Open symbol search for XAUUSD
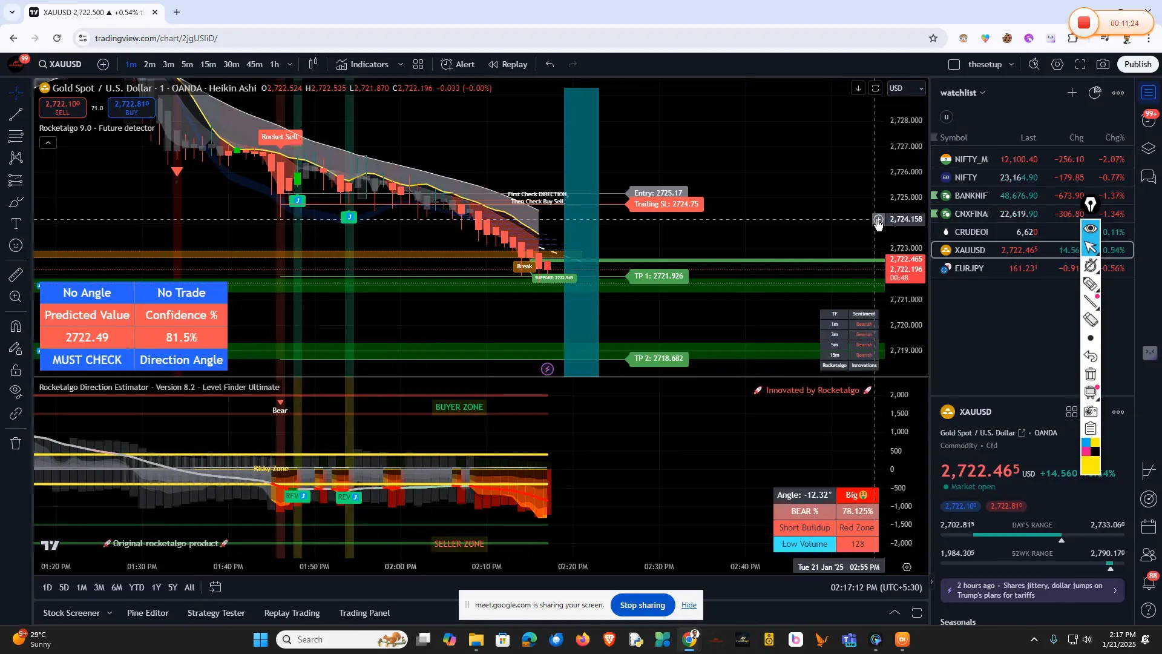 [x=60, y=64]
